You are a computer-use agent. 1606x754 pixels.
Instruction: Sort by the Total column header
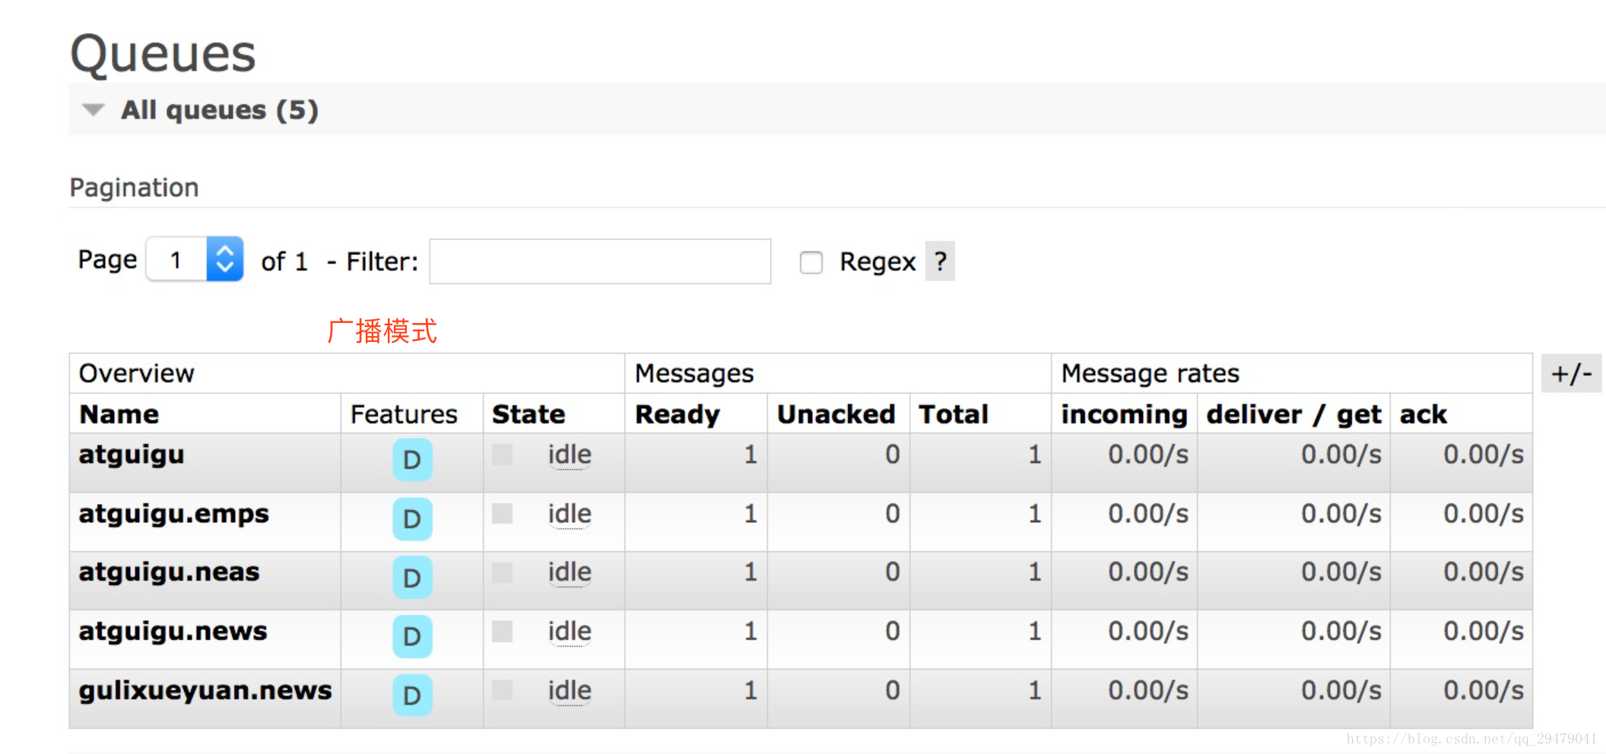[954, 414]
